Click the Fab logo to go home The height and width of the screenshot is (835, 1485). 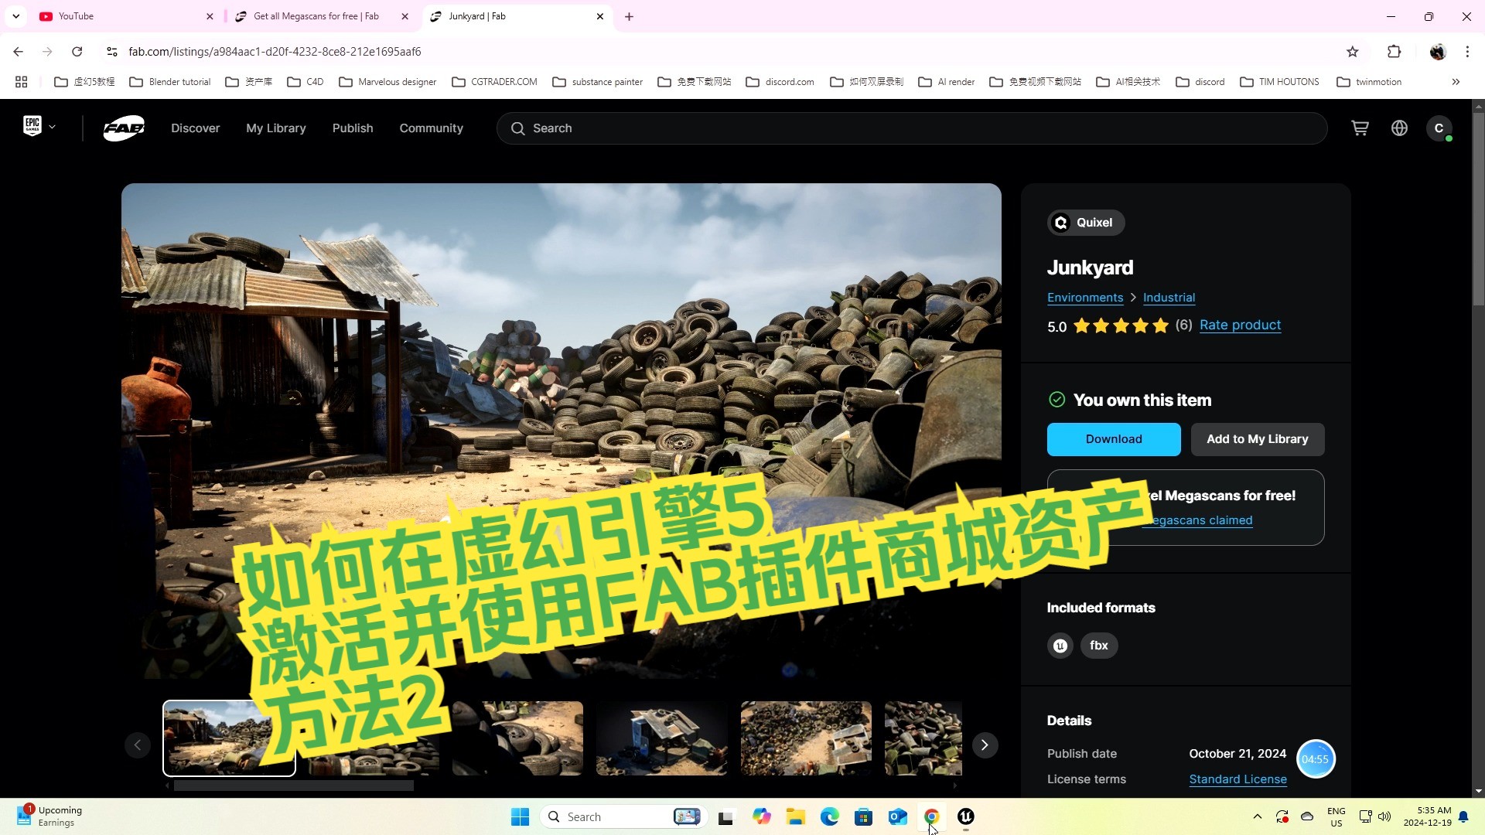123,128
